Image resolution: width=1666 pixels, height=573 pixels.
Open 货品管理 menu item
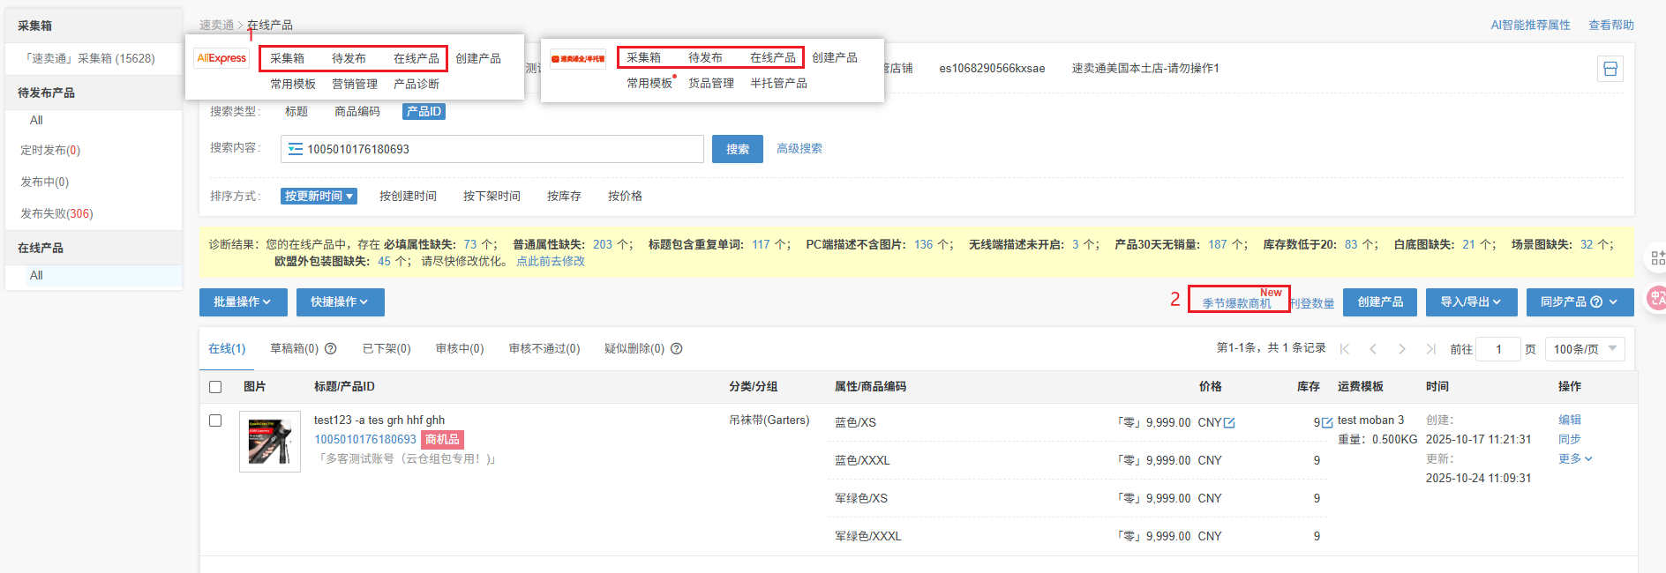(711, 83)
